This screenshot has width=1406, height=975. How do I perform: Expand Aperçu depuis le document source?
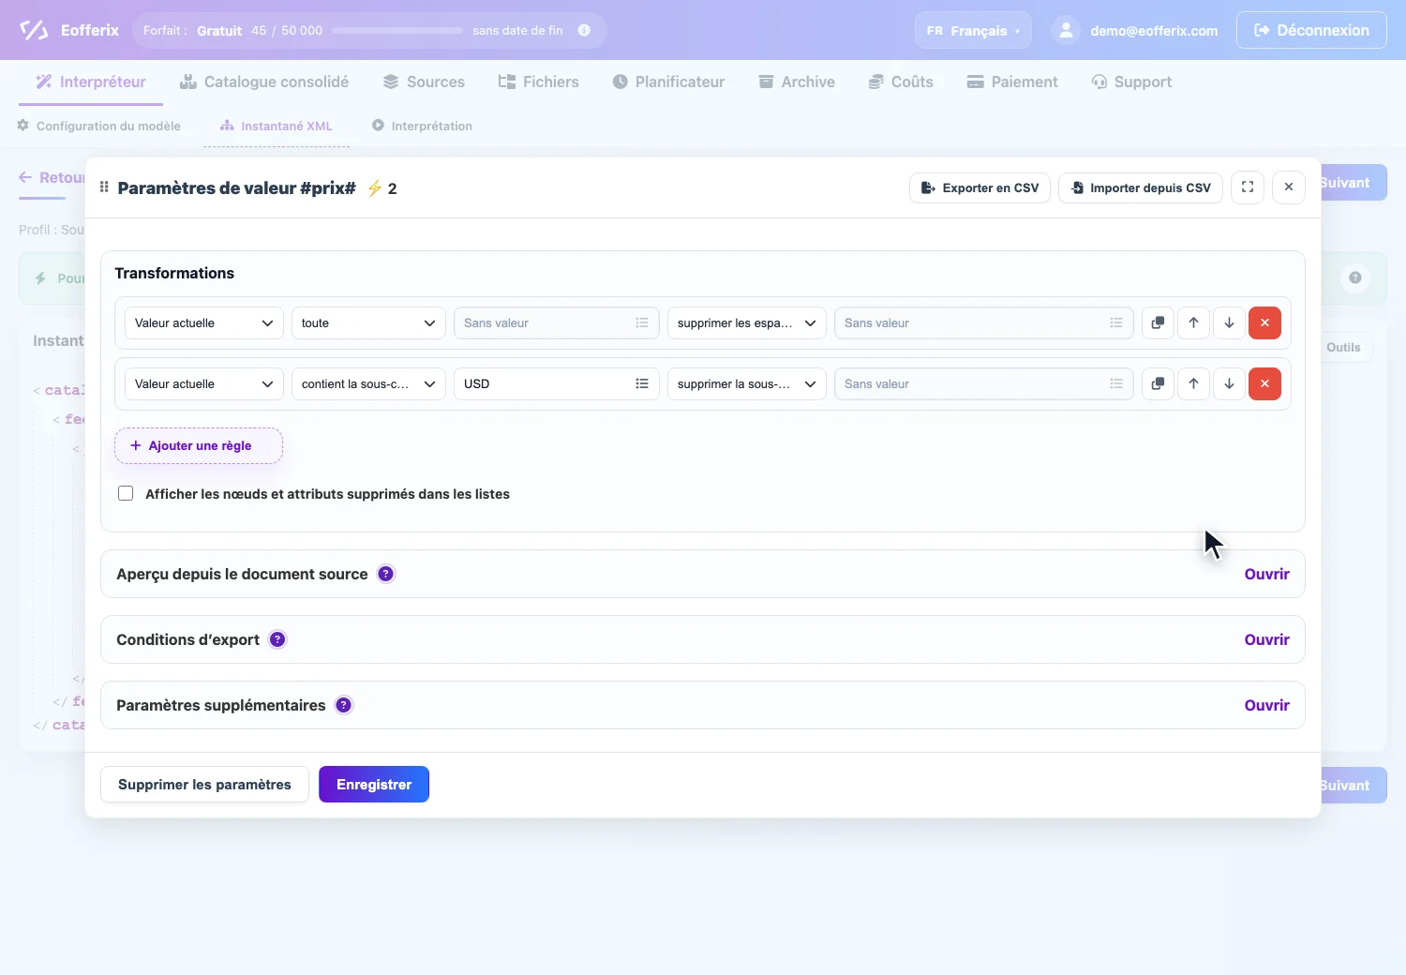click(1266, 574)
